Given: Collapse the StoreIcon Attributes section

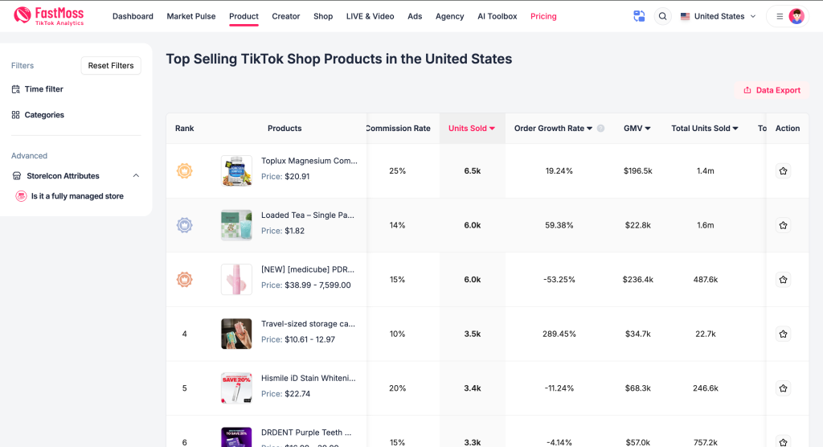Looking at the screenshot, I should 136,175.
